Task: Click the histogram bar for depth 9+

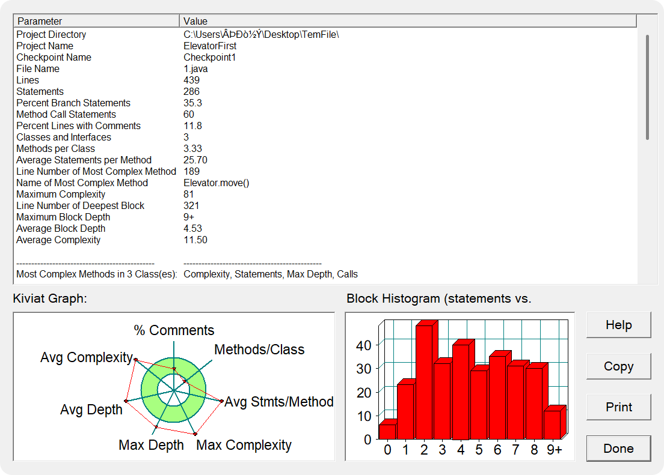Action: click(552, 425)
